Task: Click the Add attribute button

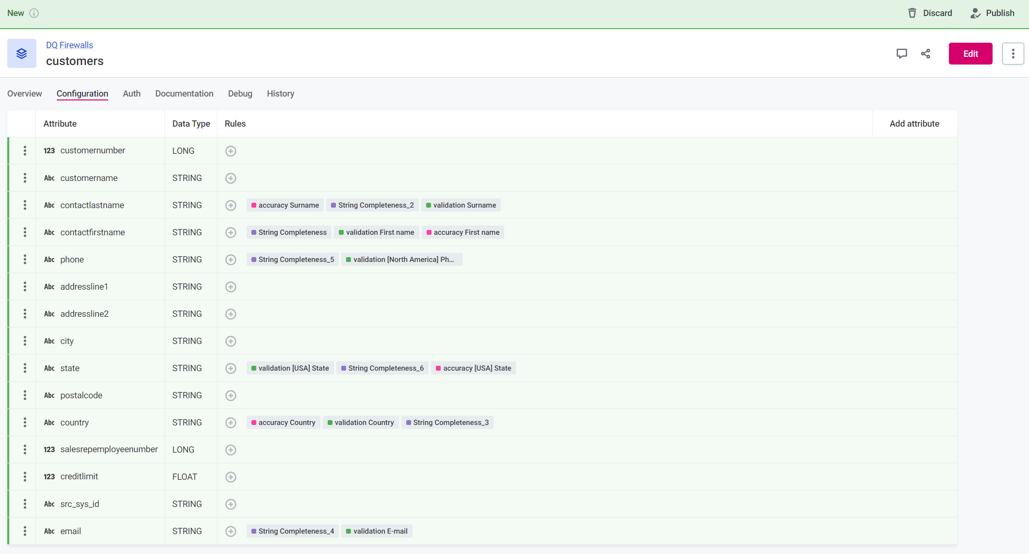Action: pyautogui.click(x=914, y=124)
